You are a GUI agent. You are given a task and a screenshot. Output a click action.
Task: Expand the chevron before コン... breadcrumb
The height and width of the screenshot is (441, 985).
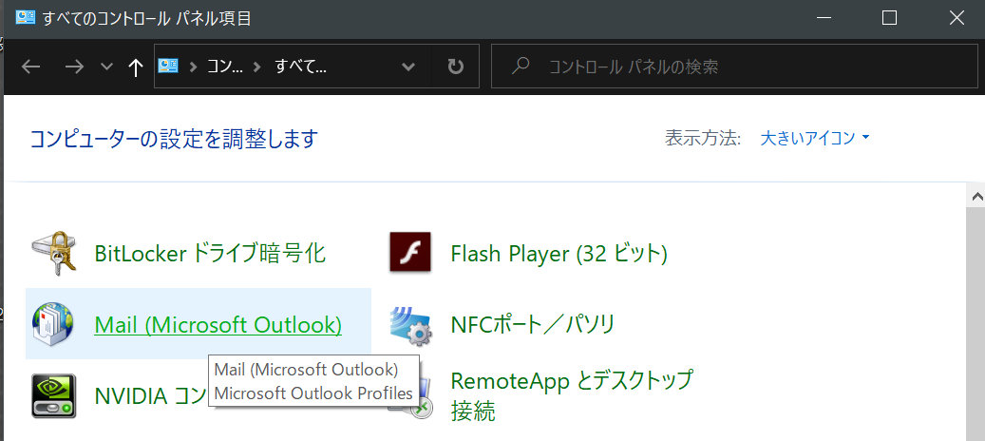click(194, 67)
